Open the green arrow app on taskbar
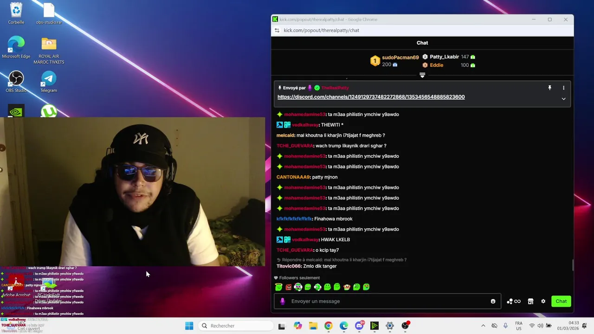The height and width of the screenshot is (334, 594). point(374,326)
